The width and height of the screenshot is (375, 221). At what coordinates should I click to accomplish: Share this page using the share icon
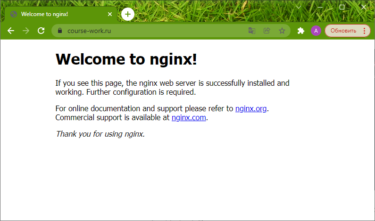click(267, 31)
